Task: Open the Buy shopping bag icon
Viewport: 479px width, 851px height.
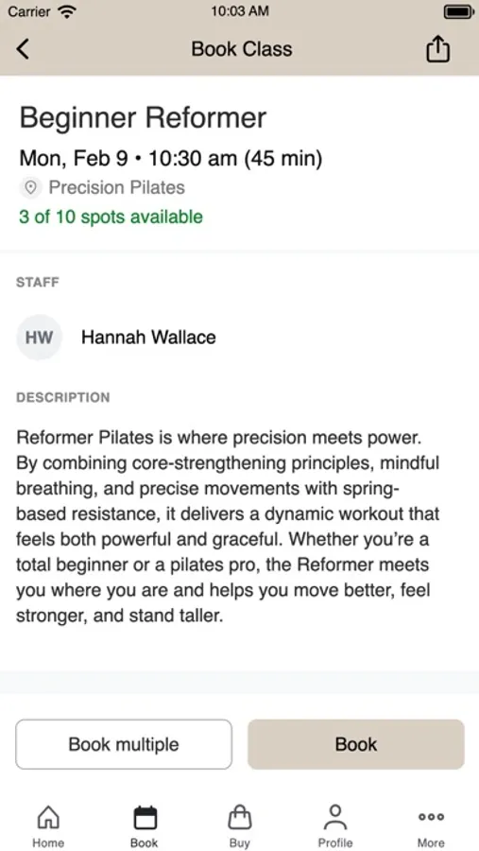Action: pos(240,817)
